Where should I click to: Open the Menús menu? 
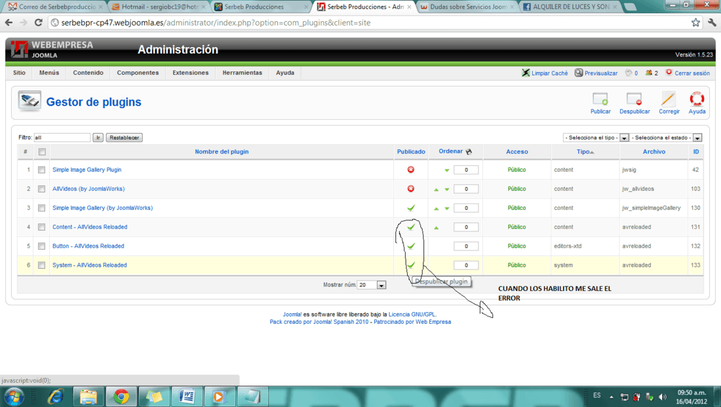click(x=49, y=73)
